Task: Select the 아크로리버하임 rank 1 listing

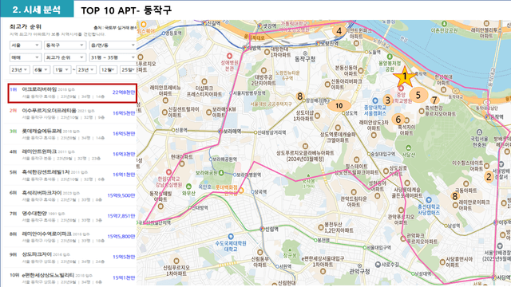Action: (x=72, y=92)
